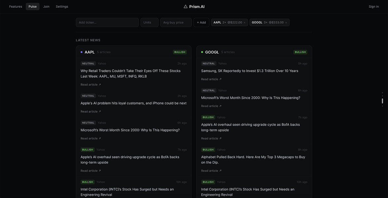Select the Pulse nav tab
The width and height of the screenshot is (388, 198).
pos(33,7)
